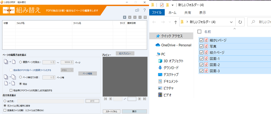This screenshot has height=114, width=271.
Task: Open the quick access toolbar customize dropdown
Action: pyautogui.click(x=173, y=5)
